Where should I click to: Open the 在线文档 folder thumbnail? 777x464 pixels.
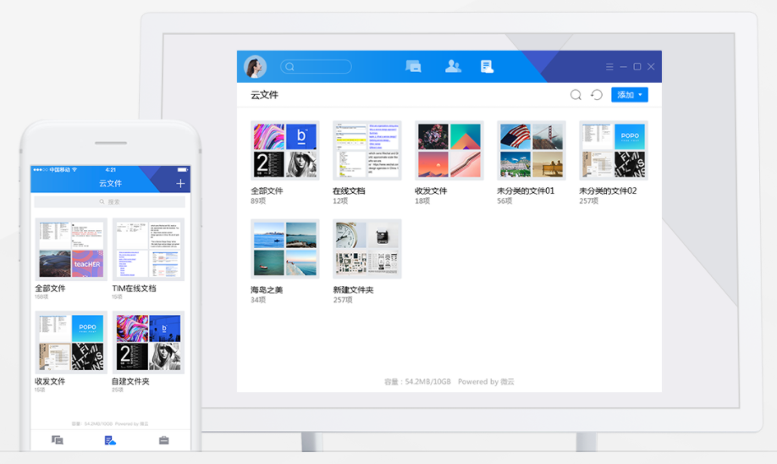coord(367,151)
